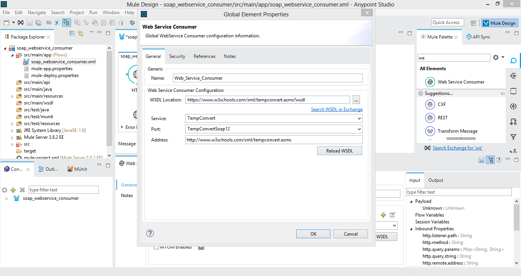The image size is (521, 276).
Task: Switch to the Output tab
Action: pyautogui.click(x=436, y=180)
